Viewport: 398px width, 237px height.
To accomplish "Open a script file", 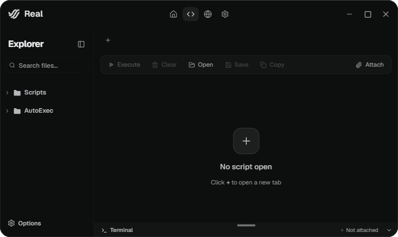I will 201,65.
